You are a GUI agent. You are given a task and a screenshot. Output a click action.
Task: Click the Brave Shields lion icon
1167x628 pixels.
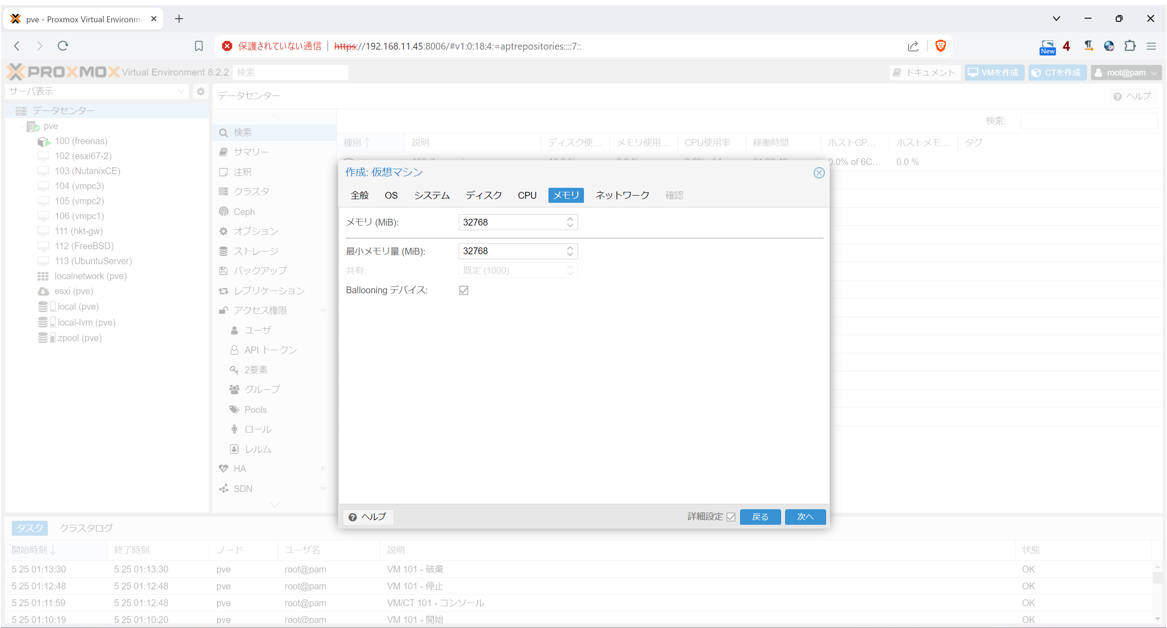pos(940,46)
